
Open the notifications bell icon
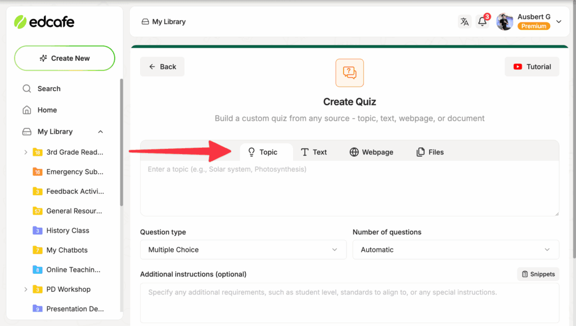(482, 22)
